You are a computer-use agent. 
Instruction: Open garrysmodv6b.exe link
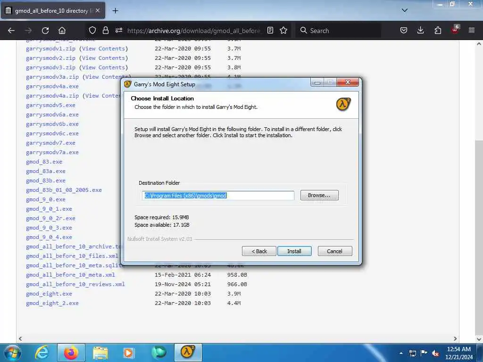coord(52,124)
